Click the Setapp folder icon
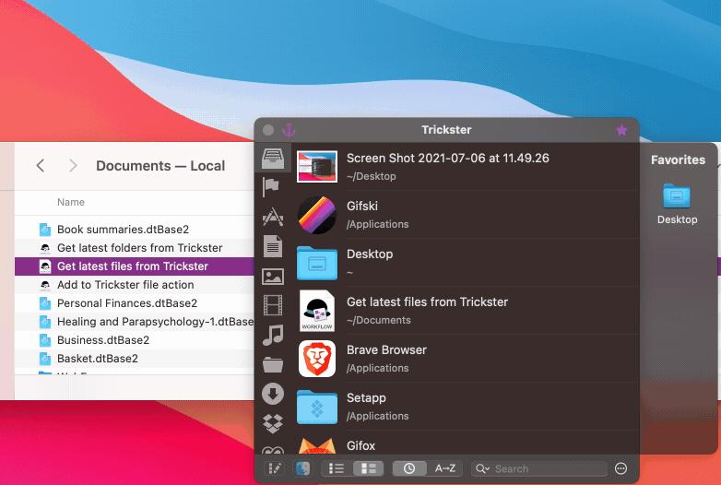 coord(317,407)
